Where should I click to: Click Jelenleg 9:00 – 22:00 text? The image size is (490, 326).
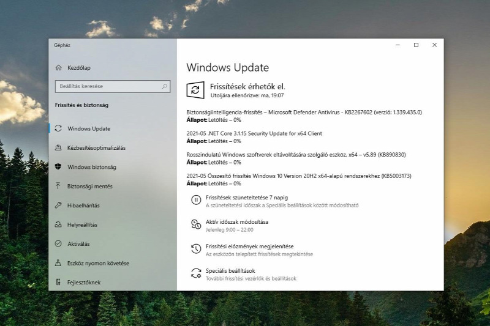click(x=229, y=229)
